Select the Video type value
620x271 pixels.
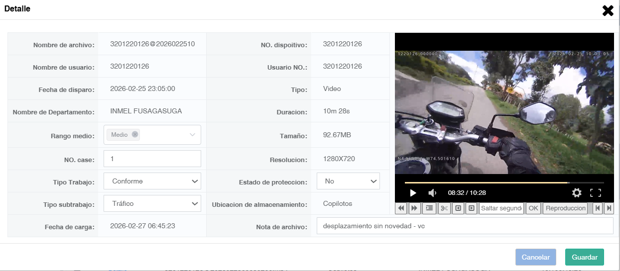[x=332, y=89]
